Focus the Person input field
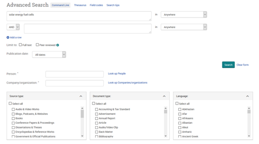The height and width of the screenshot is (144, 259). [74, 74]
